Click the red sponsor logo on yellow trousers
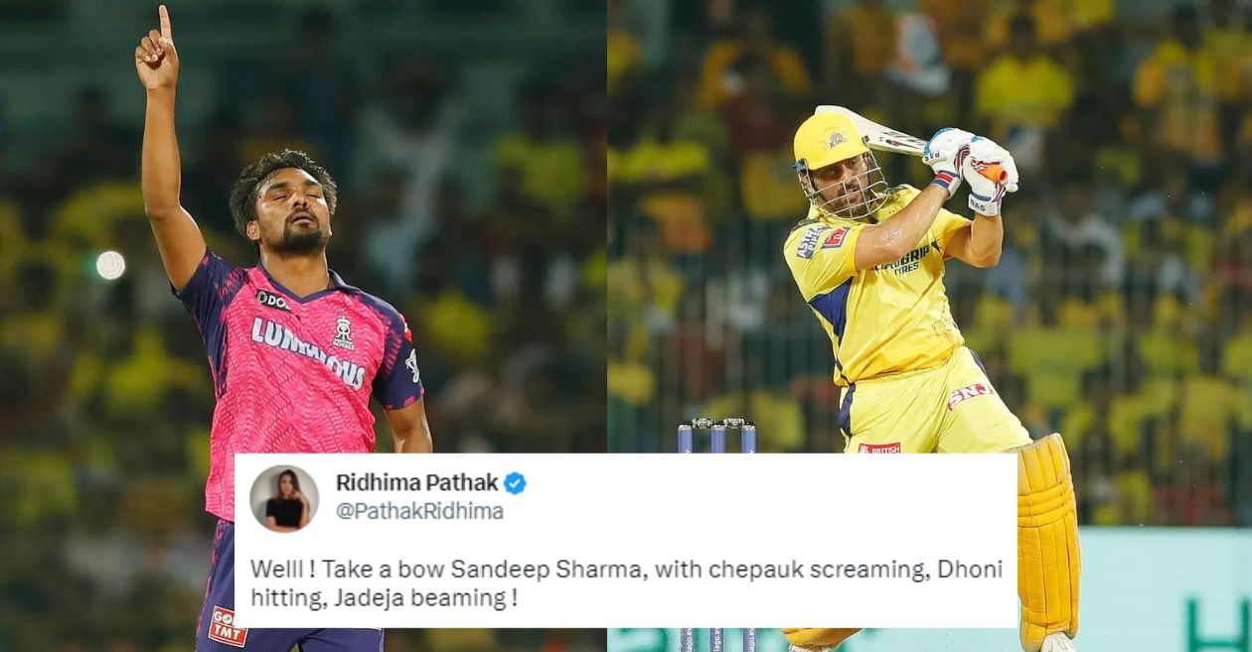 pyautogui.click(x=970, y=395)
